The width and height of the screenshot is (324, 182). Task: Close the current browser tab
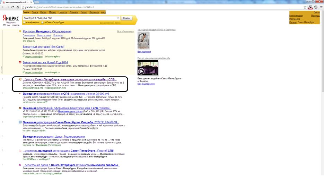[x=31, y=2]
